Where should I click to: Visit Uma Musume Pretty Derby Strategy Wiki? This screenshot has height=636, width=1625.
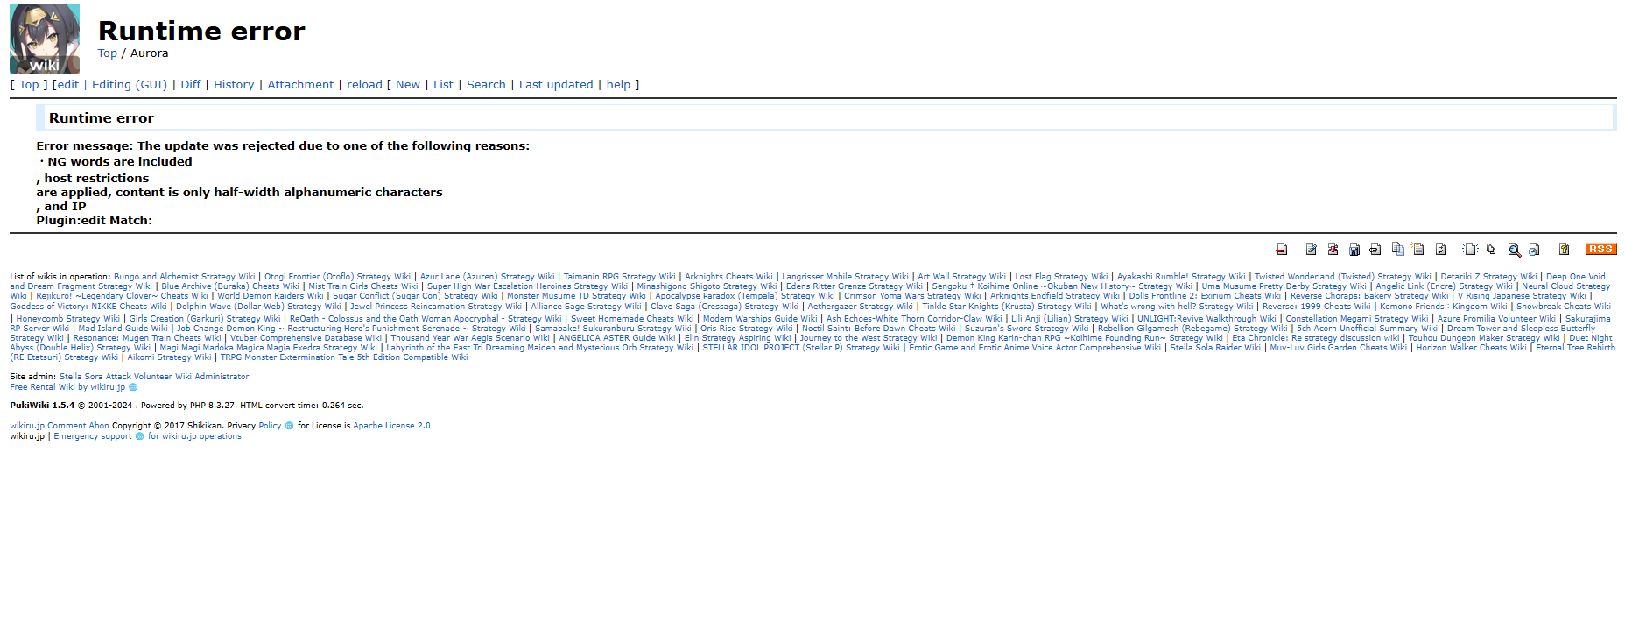pos(1284,286)
